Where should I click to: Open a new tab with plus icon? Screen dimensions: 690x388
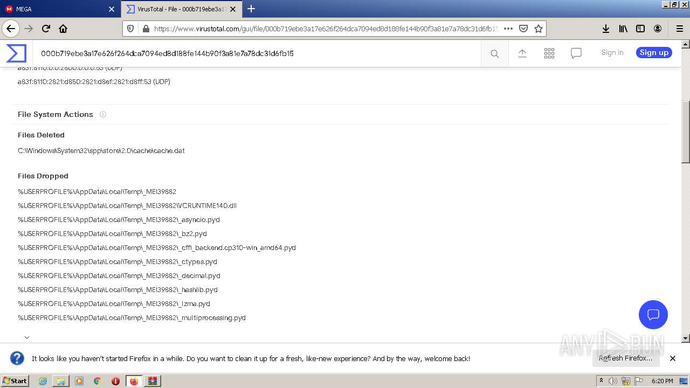(251, 9)
